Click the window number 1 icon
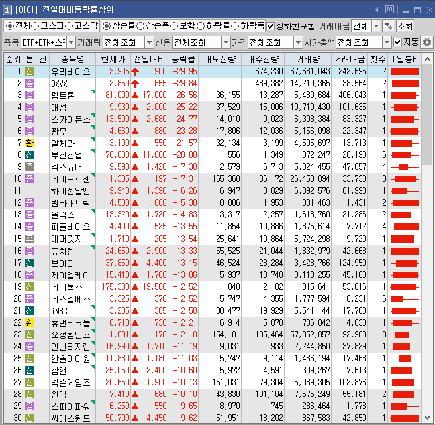Screen dimensions: 435x425 click(x=7, y=10)
